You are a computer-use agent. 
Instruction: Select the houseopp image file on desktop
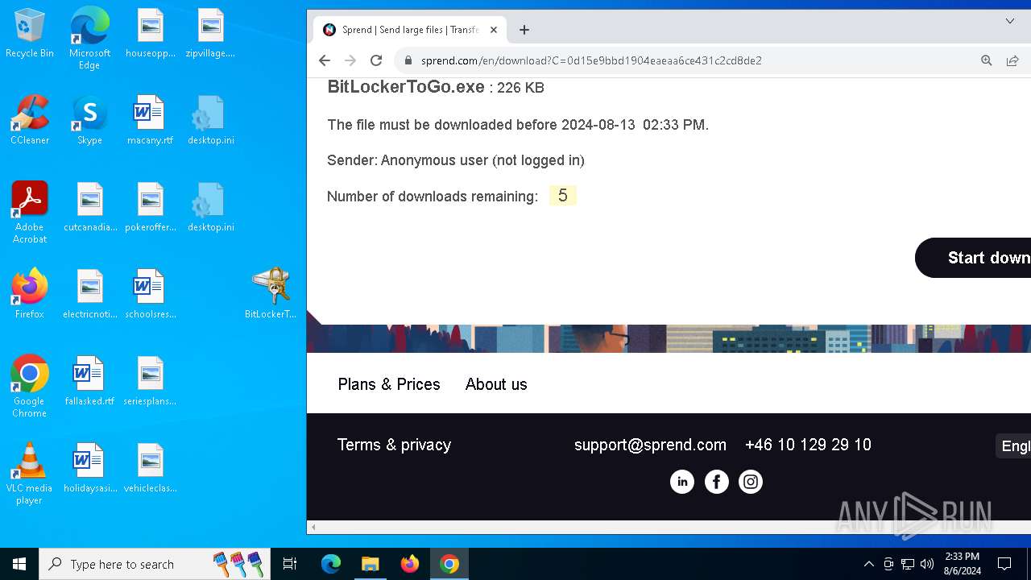click(x=150, y=34)
